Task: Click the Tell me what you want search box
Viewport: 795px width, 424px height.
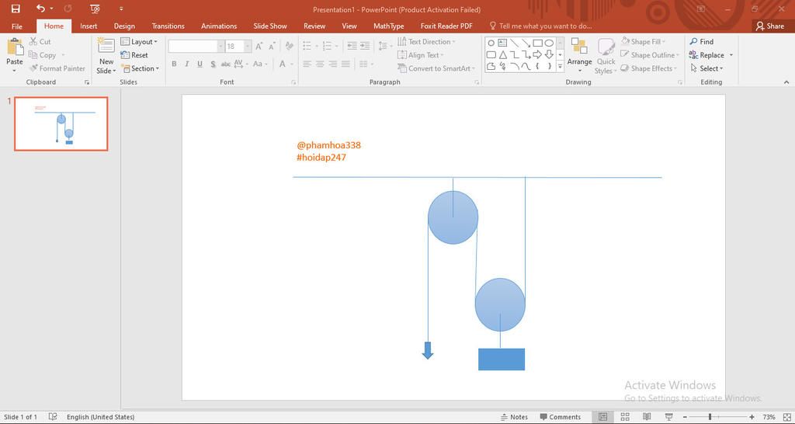Action: [x=540, y=26]
